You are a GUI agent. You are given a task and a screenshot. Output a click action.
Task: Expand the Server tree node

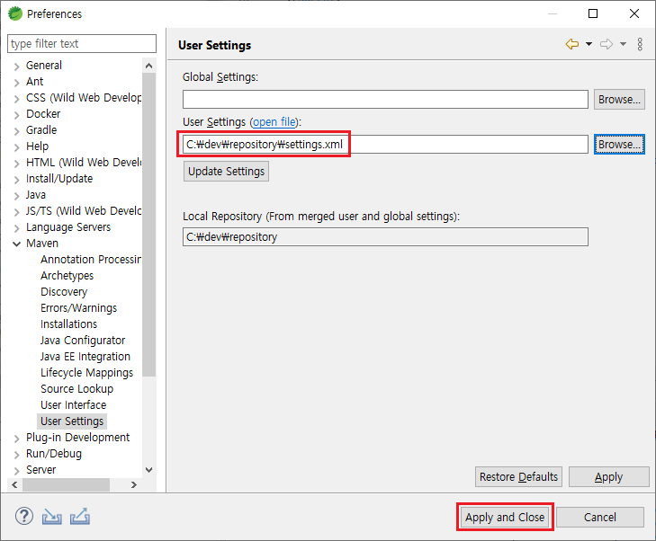(x=17, y=471)
